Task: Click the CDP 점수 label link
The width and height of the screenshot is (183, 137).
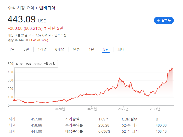Action: pyautogui.click(x=129, y=119)
